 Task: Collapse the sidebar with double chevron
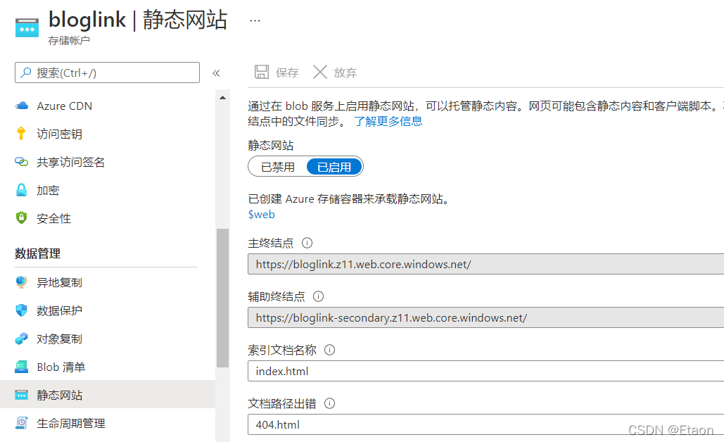(216, 73)
